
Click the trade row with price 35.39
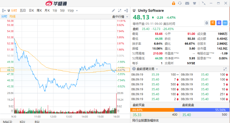[155, 75]
